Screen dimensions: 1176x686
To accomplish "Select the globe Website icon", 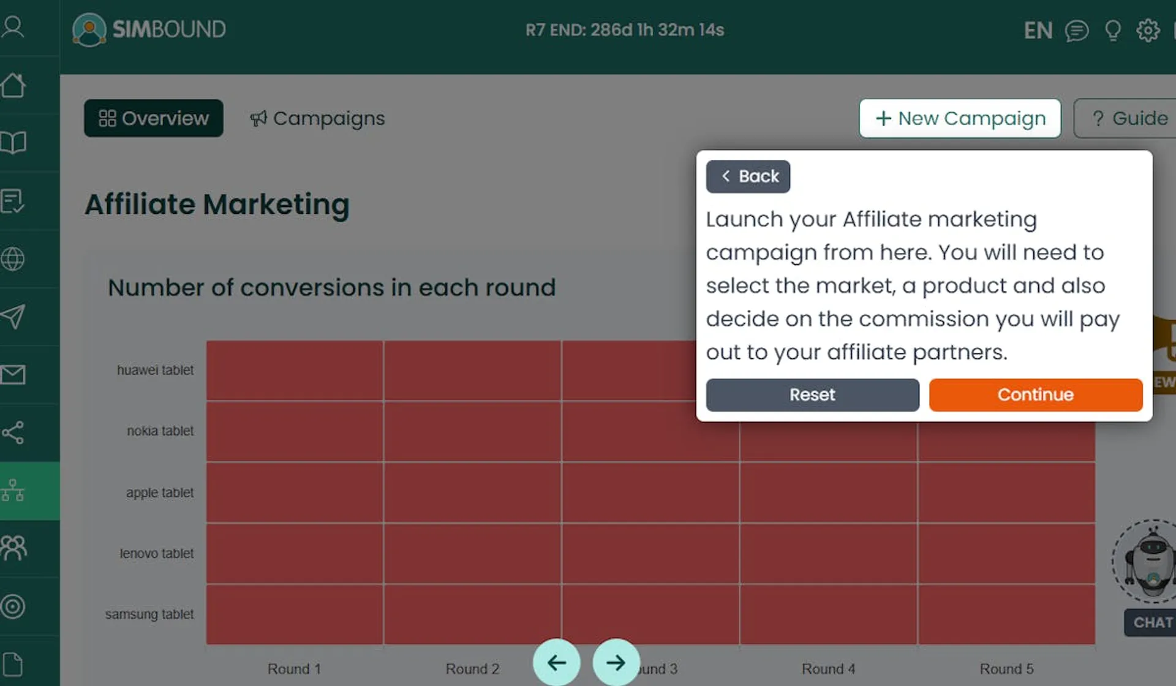I will pyautogui.click(x=15, y=259).
